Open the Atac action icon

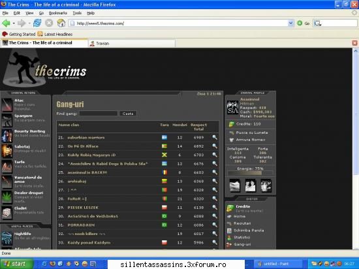tap(7, 104)
